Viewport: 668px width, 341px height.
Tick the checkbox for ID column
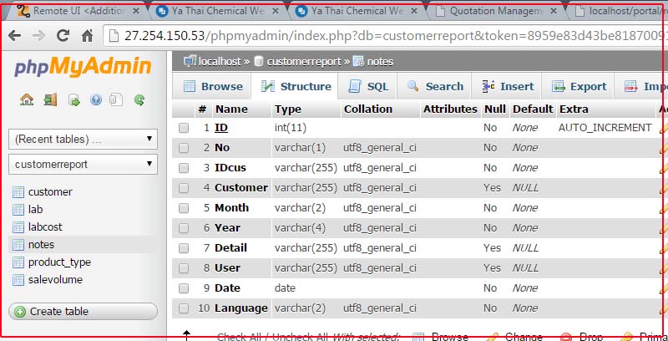click(184, 128)
